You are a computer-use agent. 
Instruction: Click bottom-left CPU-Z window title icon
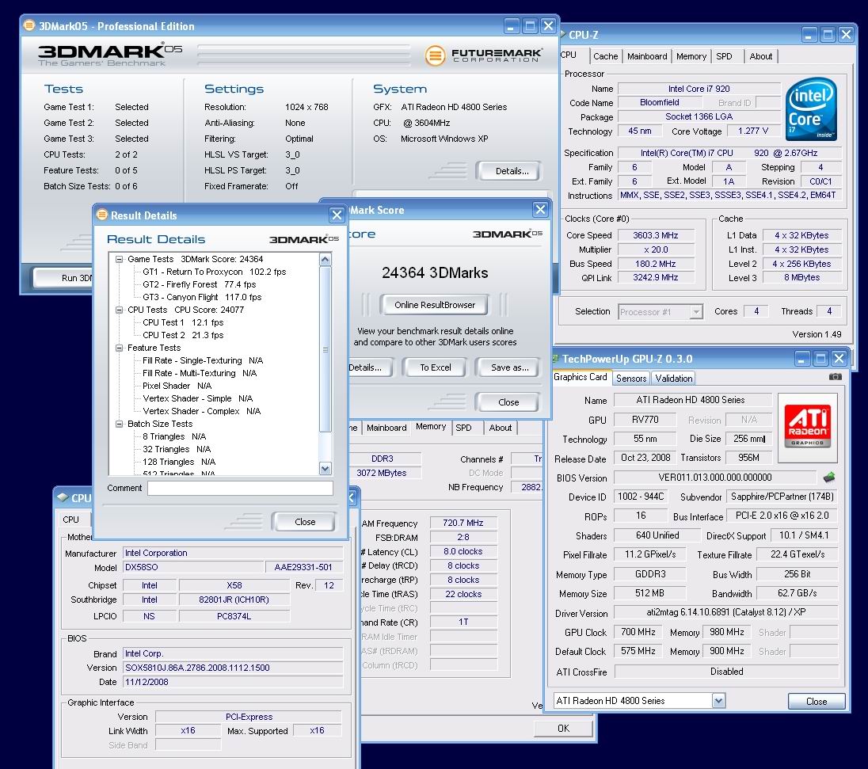[63, 497]
